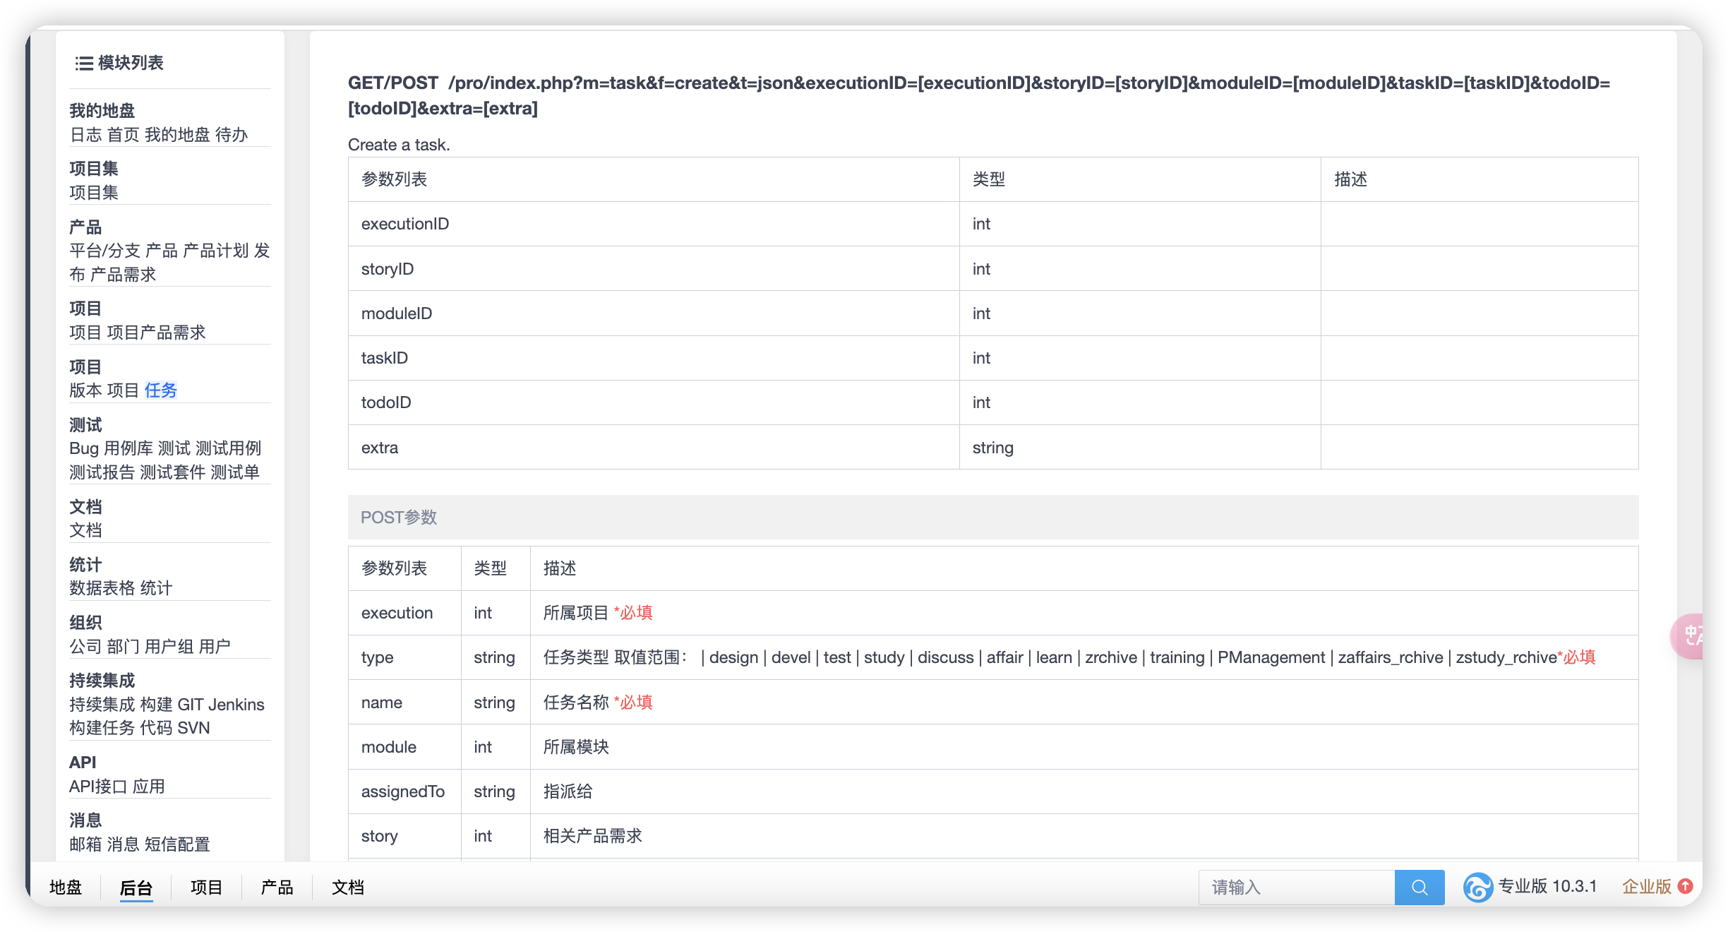Viewport: 1728px width, 932px height.
Task: Click the 数据表格 link under 统计
Action: (102, 588)
